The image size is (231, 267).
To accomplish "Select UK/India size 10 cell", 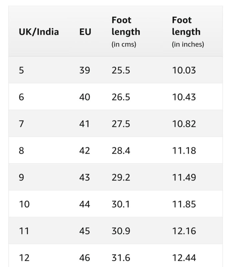I will (24, 204).
